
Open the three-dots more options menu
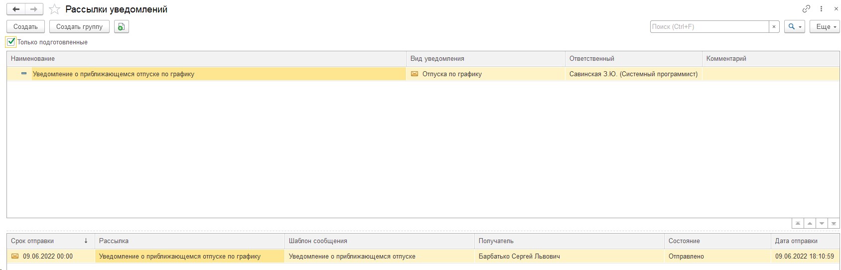(821, 9)
